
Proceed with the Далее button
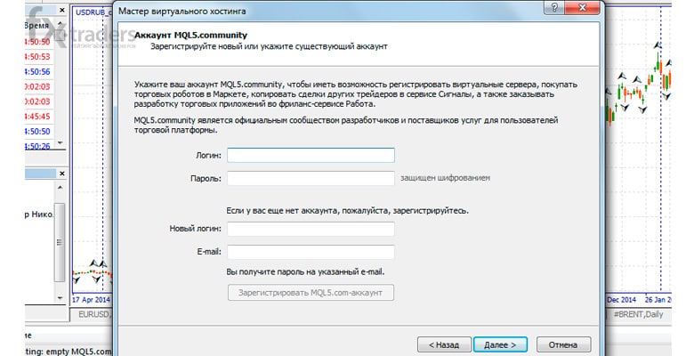500,344
